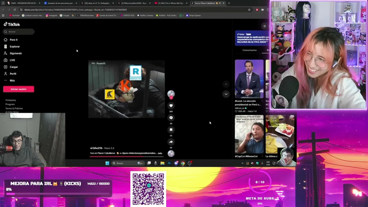Go back in the browser
Screen dimensions: 368x207
(x=3, y=9)
